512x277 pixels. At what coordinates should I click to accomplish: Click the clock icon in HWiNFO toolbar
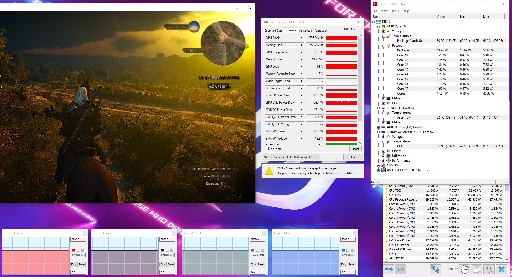(465, 269)
